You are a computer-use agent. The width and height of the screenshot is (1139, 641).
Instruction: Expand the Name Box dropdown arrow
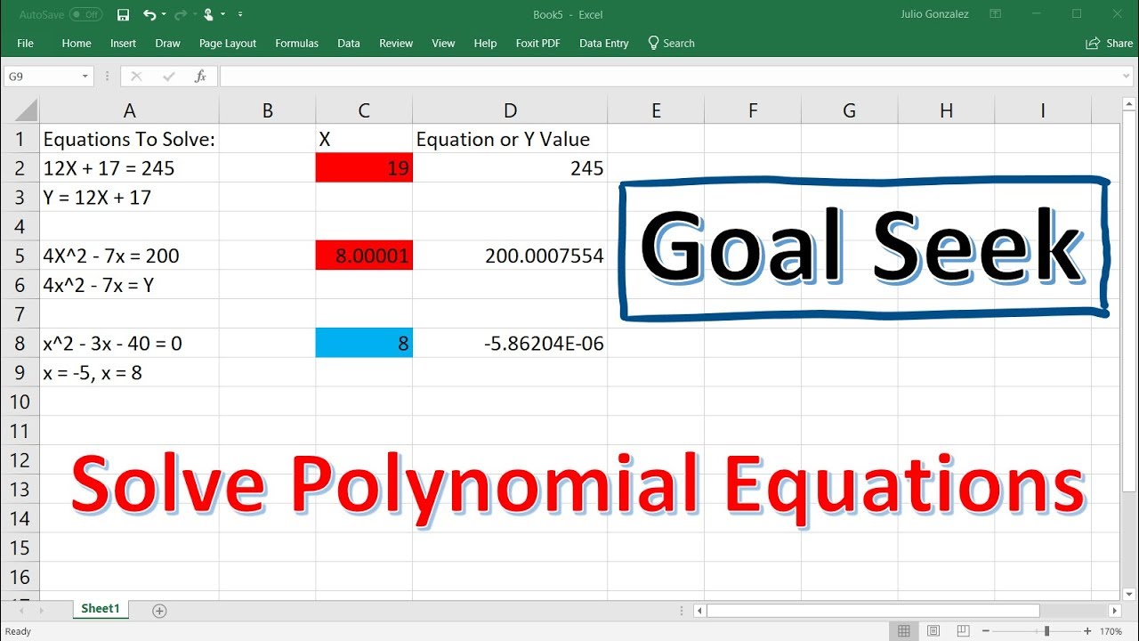[85, 77]
